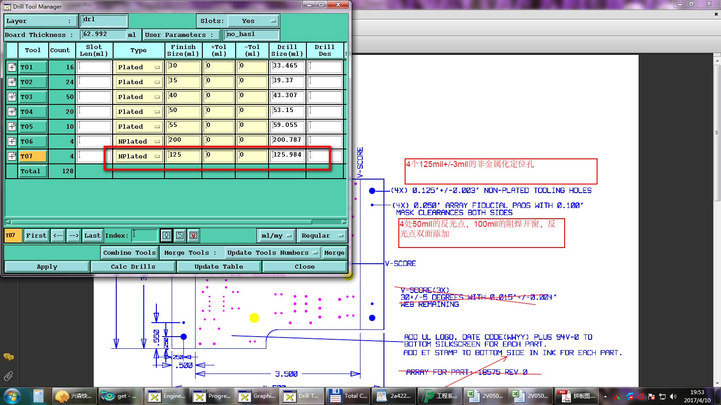This screenshot has width=721, height=405.
Task: Switch to the Engine taskbar window
Action: point(167,396)
